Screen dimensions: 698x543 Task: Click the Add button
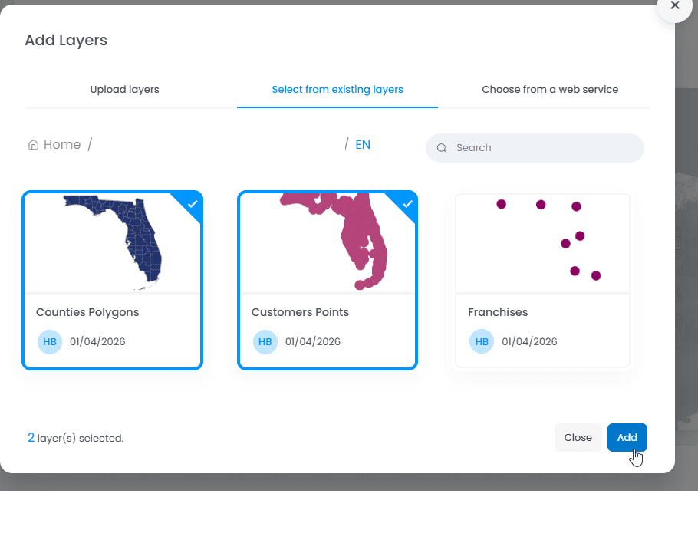[627, 437]
